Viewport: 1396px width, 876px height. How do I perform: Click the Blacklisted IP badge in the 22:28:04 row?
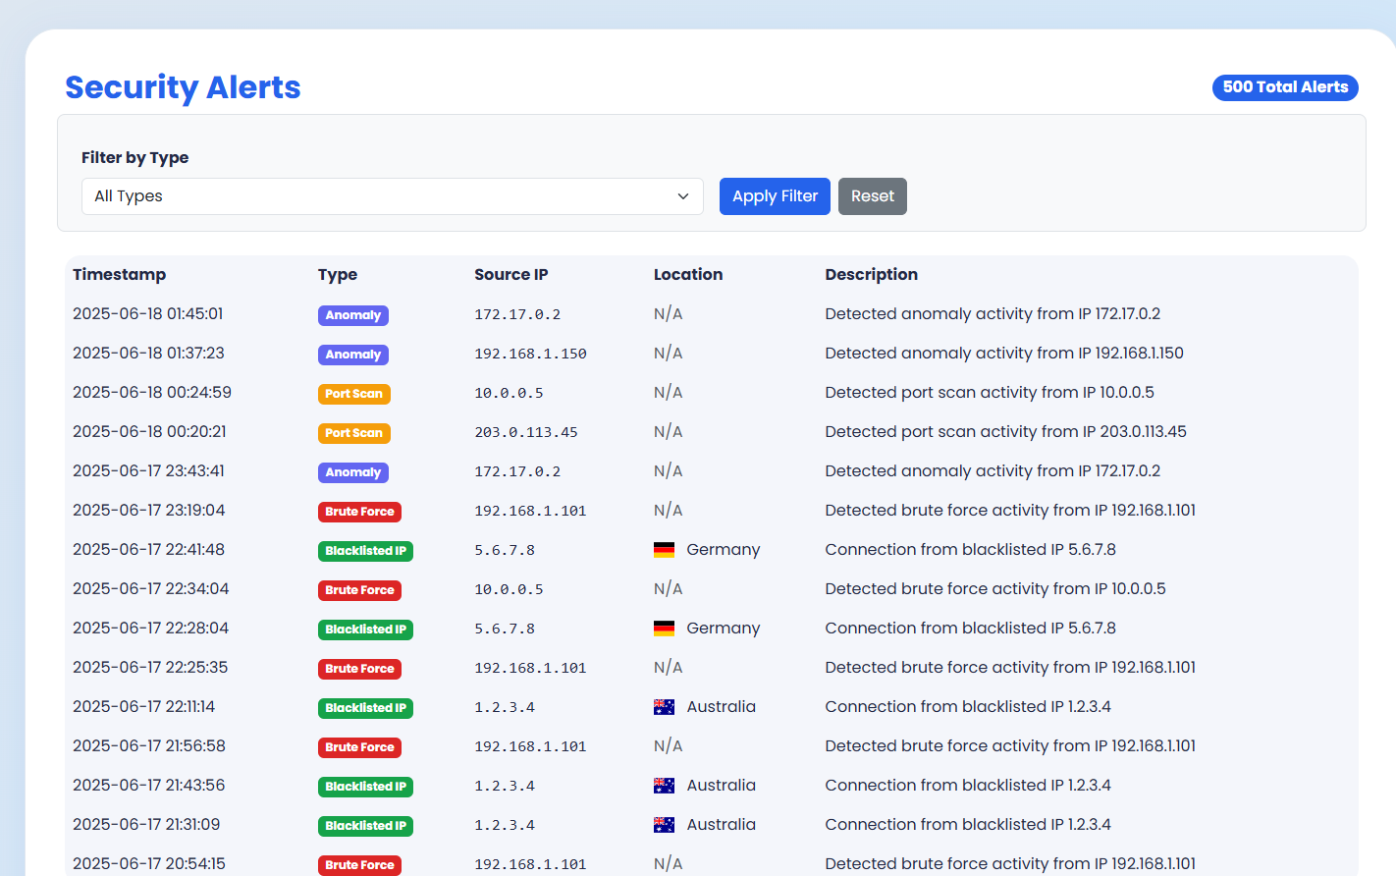click(x=365, y=630)
